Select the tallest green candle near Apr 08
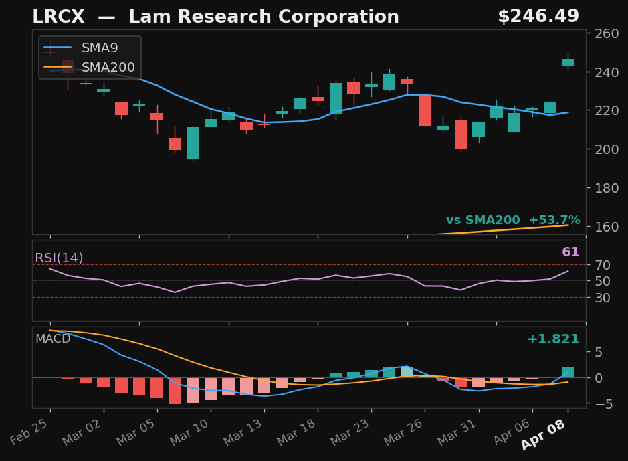This screenshot has width=628, height=461. pyautogui.click(x=568, y=62)
